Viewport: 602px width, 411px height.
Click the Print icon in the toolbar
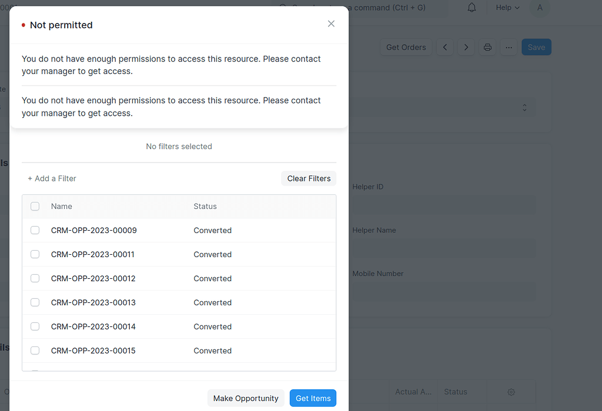pyautogui.click(x=487, y=47)
